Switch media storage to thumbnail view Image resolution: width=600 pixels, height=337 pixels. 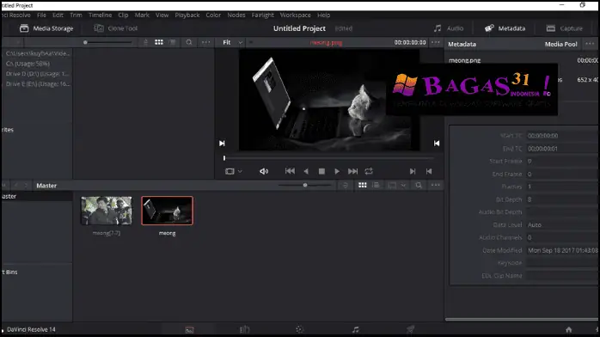point(159,42)
